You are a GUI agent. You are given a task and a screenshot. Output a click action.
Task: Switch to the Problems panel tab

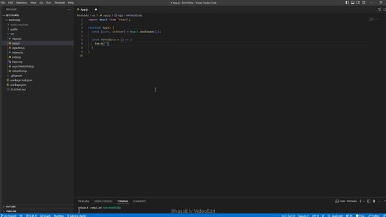point(83,201)
